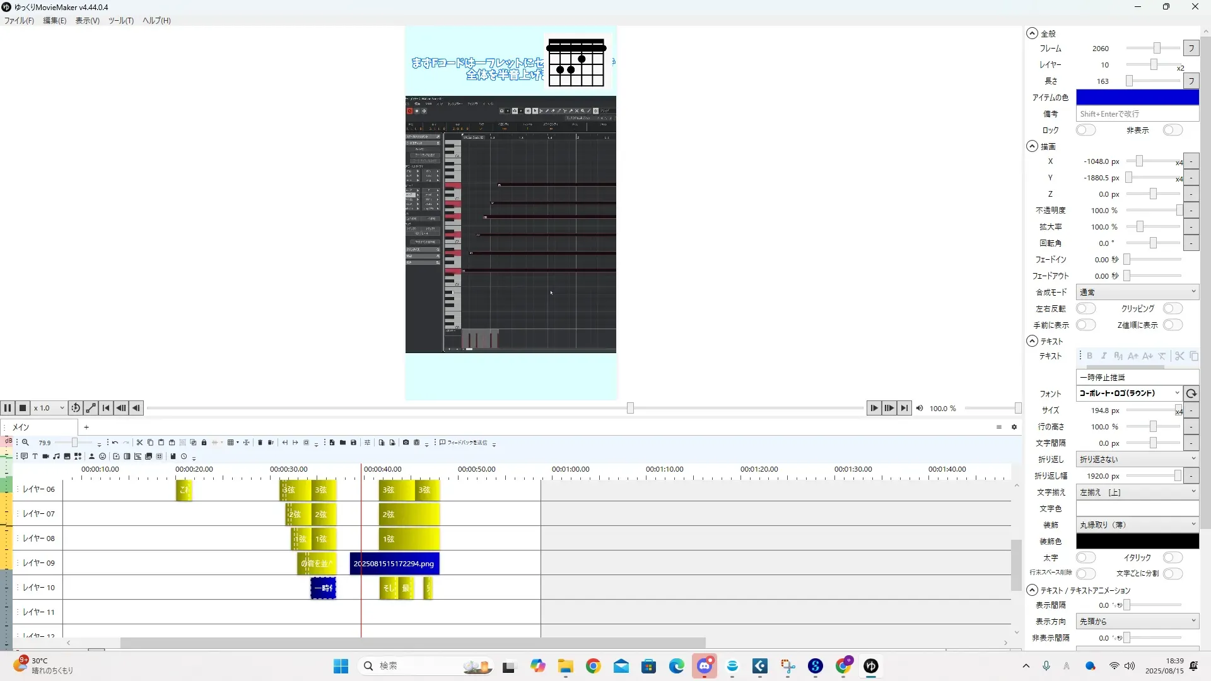This screenshot has width=1211, height=681.
Task: Open the ツール(T) menu
Action: click(x=120, y=21)
